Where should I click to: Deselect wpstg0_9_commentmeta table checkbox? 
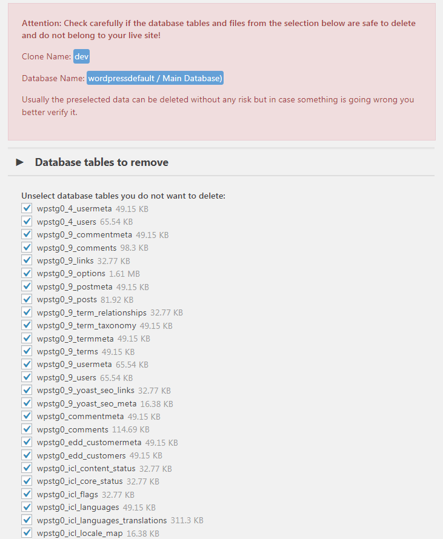(x=27, y=234)
